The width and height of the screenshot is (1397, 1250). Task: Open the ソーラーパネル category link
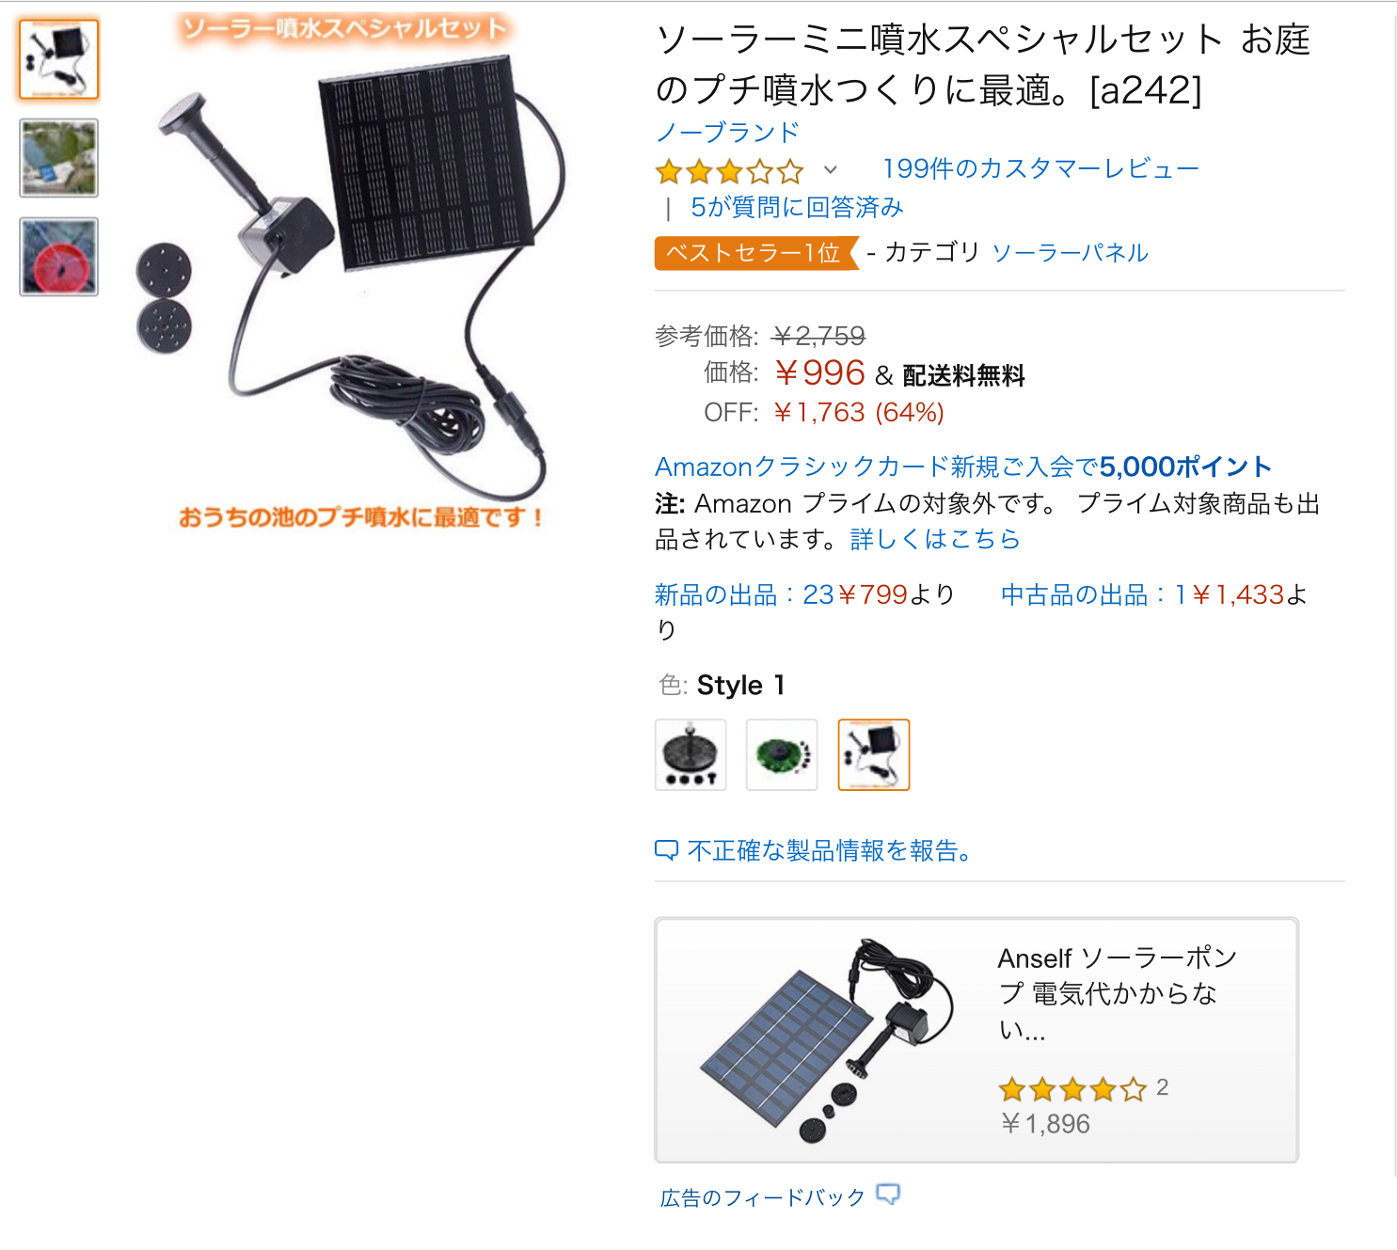coord(1071,253)
